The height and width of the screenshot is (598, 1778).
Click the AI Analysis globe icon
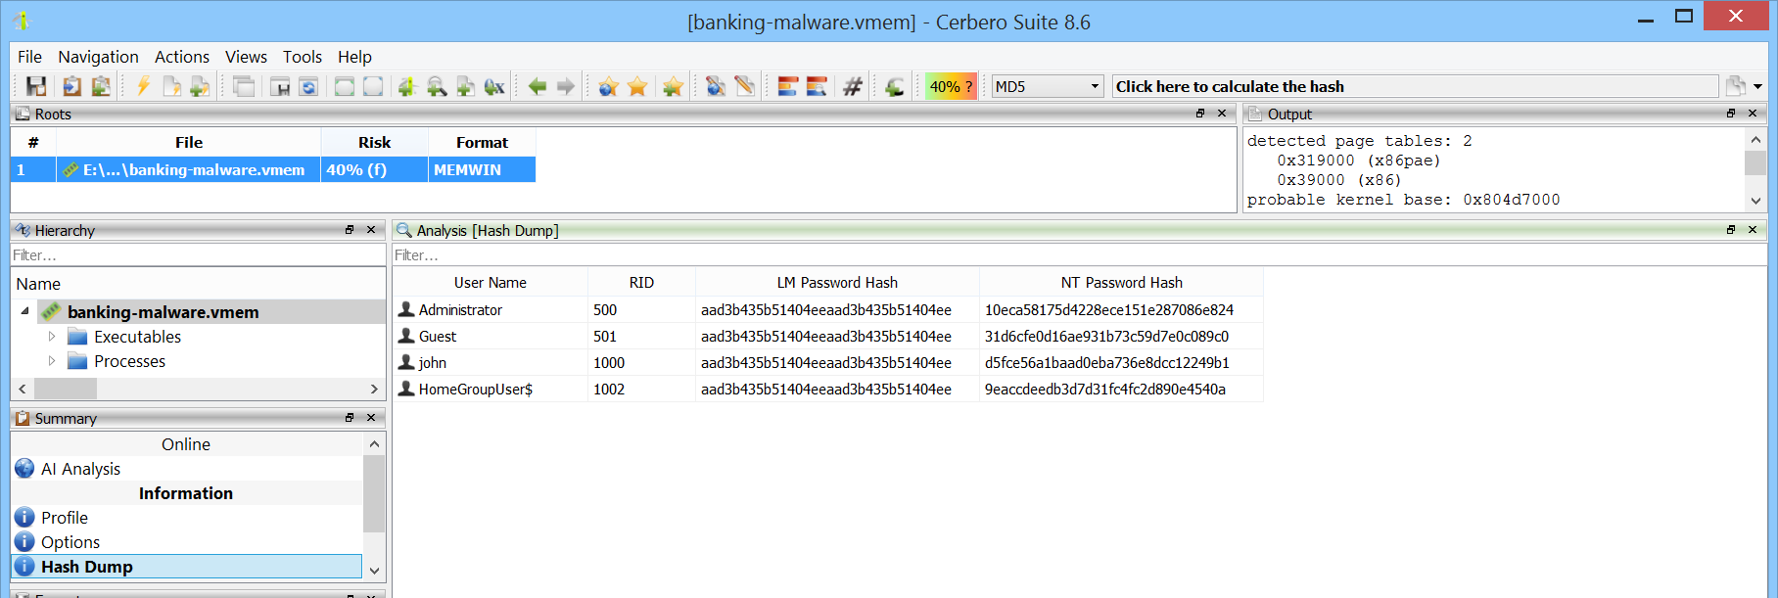point(25,469)
